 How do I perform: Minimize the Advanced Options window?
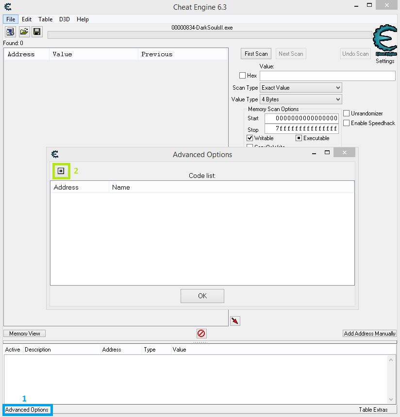(314, 153)
